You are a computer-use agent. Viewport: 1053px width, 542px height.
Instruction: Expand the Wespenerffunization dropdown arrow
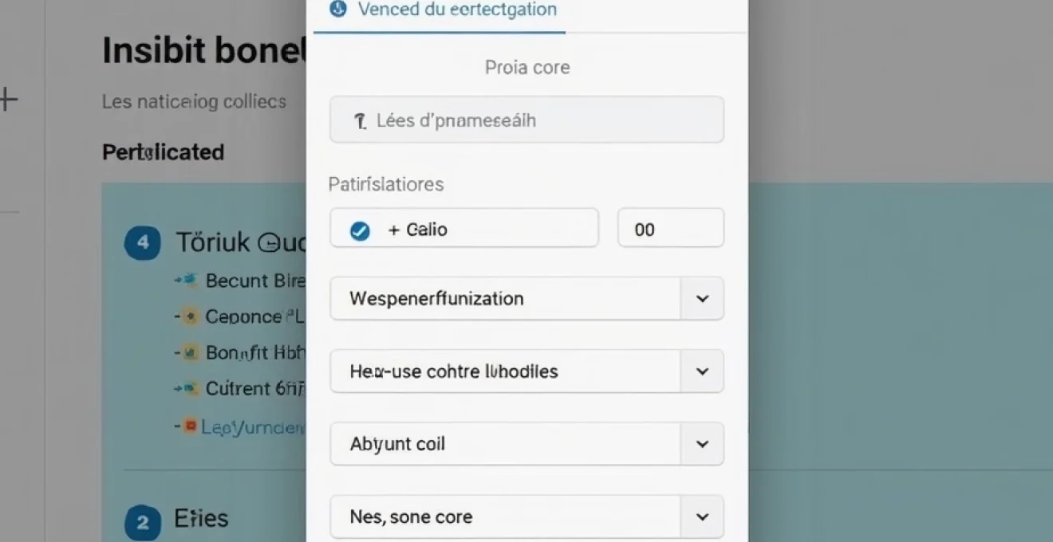click(x=702, y=299)
